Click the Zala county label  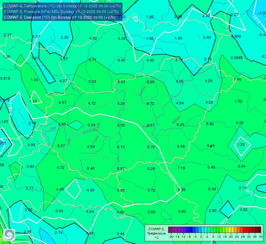point(68,143)
